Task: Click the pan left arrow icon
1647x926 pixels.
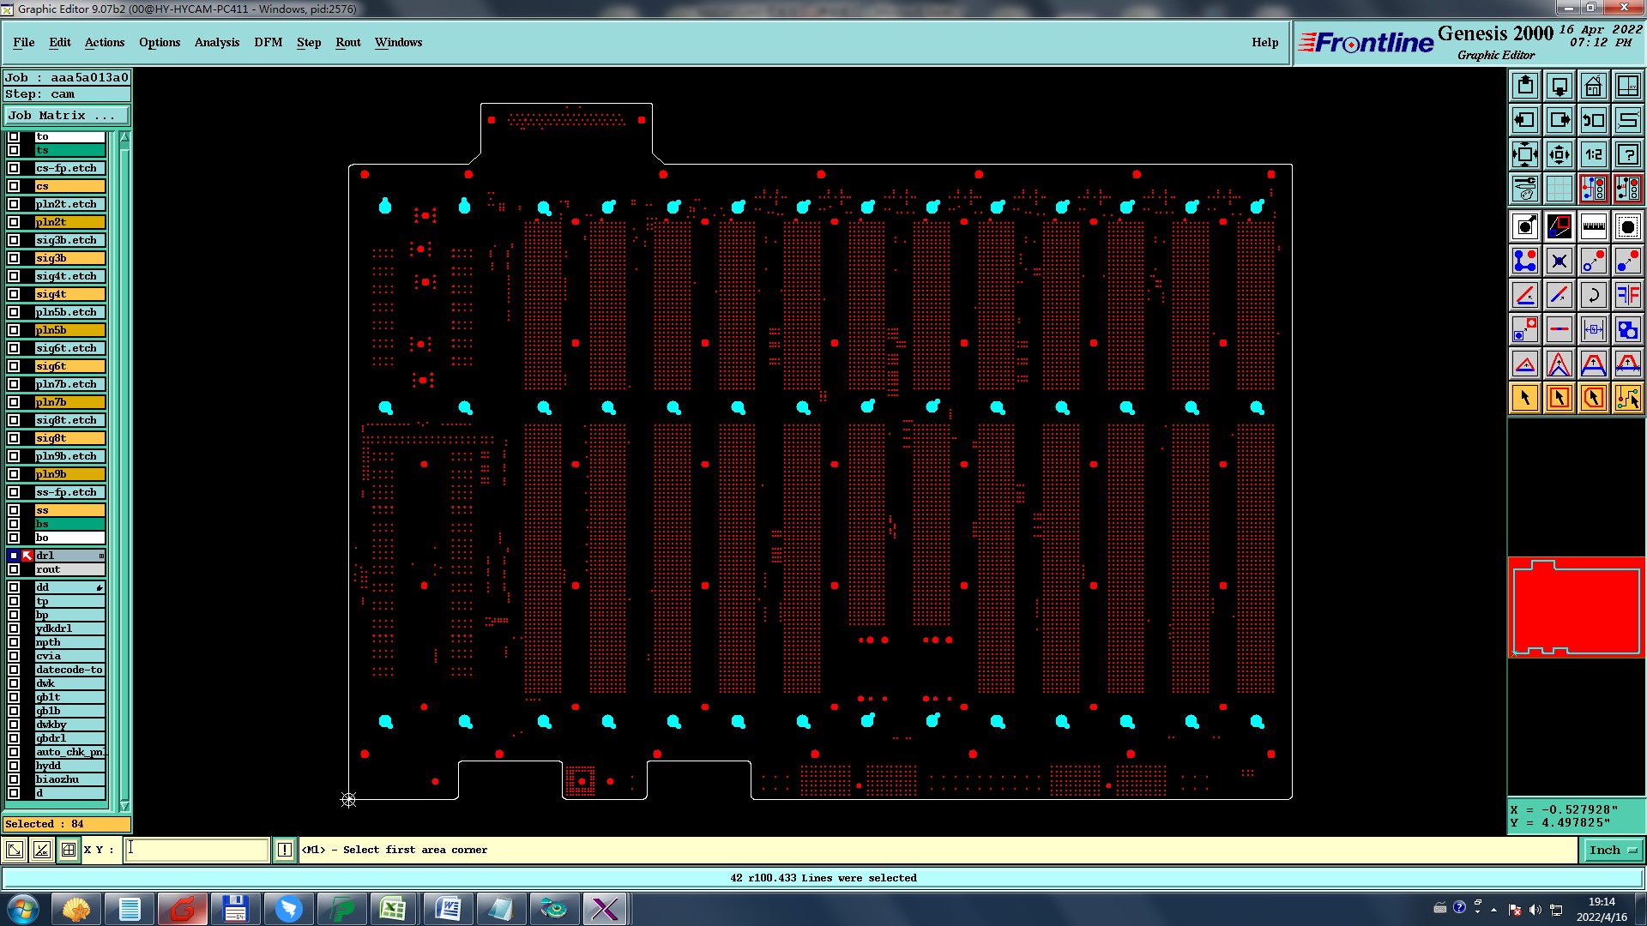Action: point(1525,120)
